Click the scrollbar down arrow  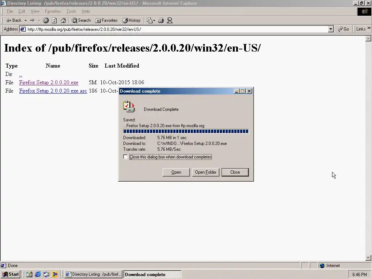tap(368, 258)
